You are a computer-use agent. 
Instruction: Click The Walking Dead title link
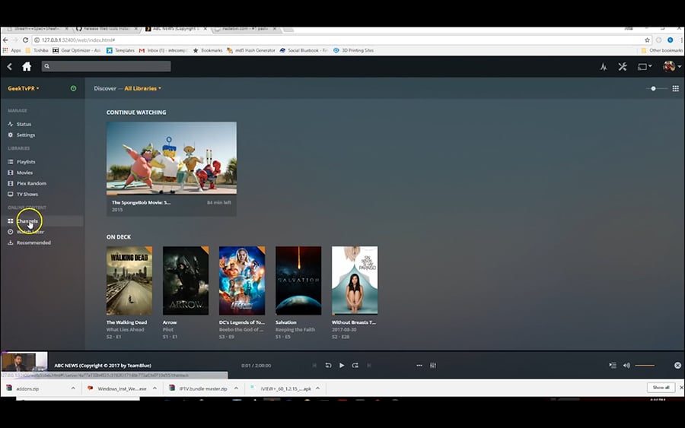(x=126, y=322)
